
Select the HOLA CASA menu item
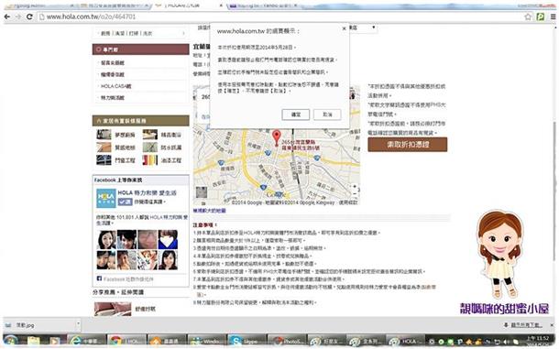115,86
